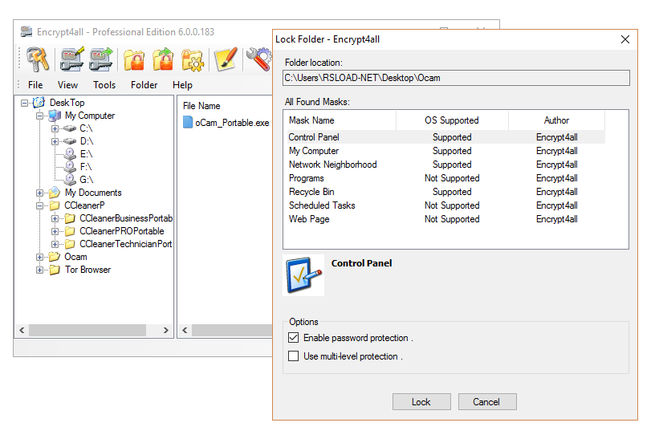Viewport: 659px width, 439px height.
Task: Open the File menu
Action: coord(35,85)
